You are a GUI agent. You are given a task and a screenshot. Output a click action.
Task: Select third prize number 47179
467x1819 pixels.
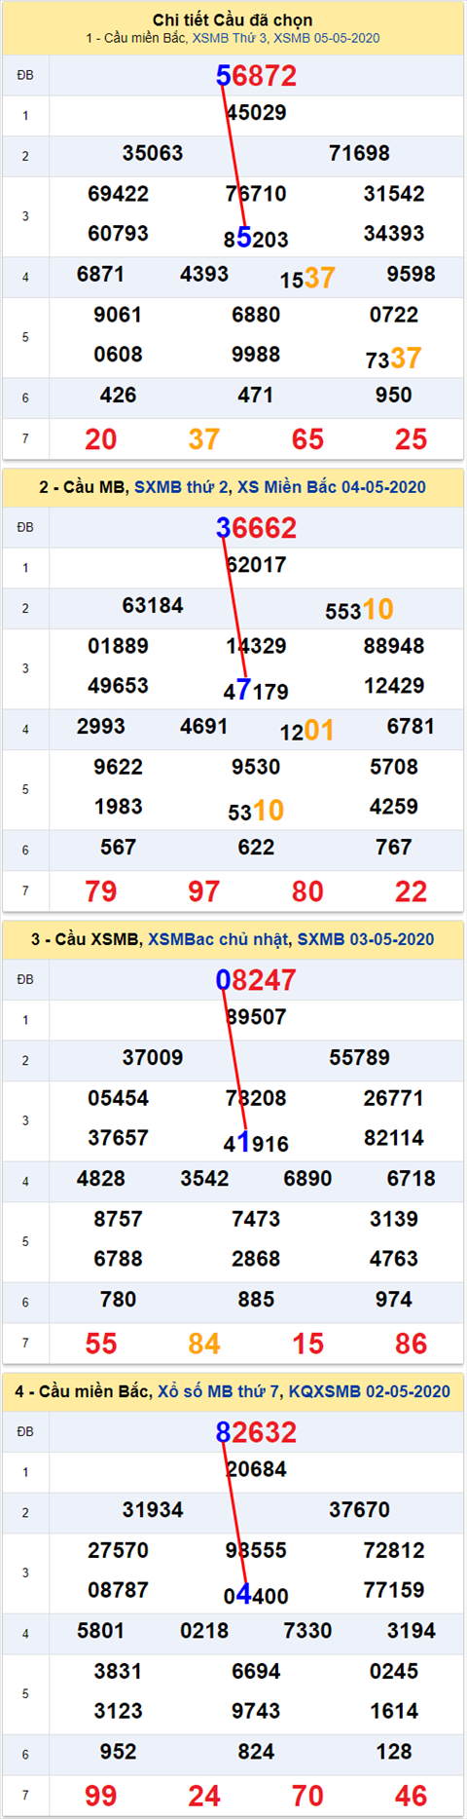click(x=256, y=690)
